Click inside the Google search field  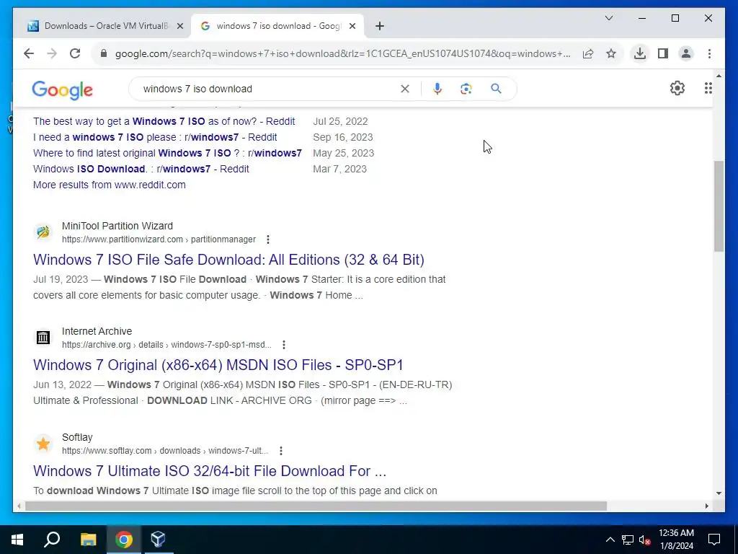268,89
